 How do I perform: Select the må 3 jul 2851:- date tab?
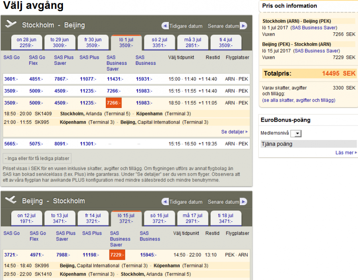tap(193, 42)
